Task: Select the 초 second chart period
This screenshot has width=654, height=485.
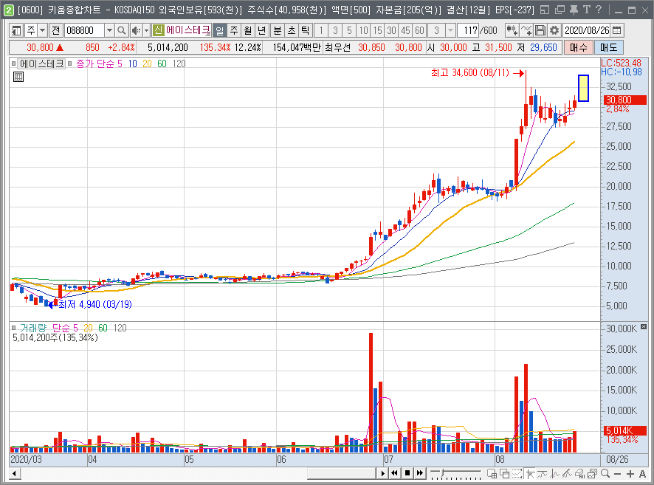Action: pos(292,30)
